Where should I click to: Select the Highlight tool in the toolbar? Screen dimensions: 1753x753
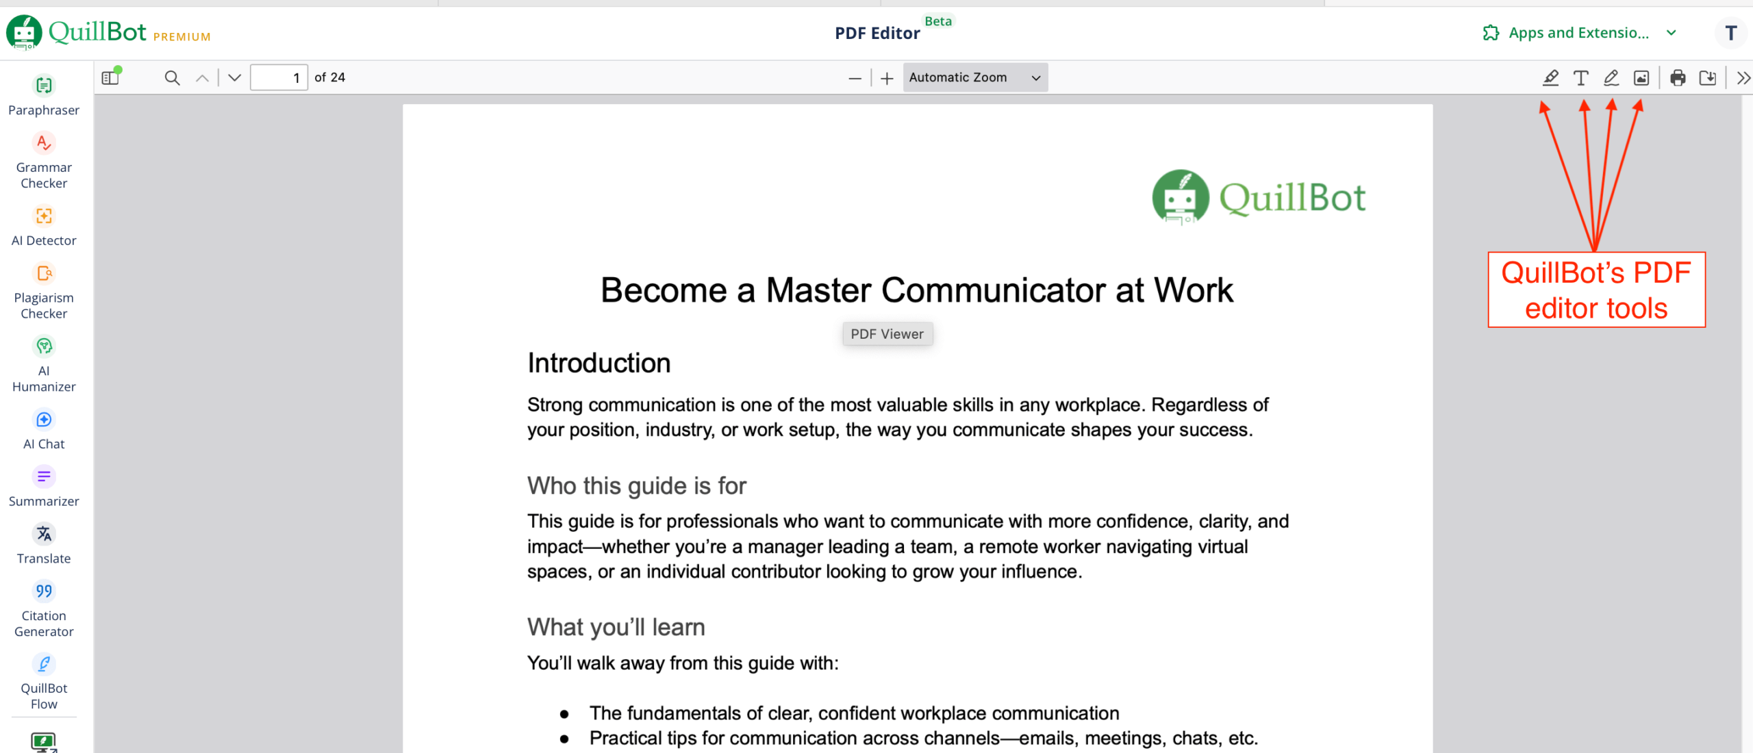[1550, 77]
